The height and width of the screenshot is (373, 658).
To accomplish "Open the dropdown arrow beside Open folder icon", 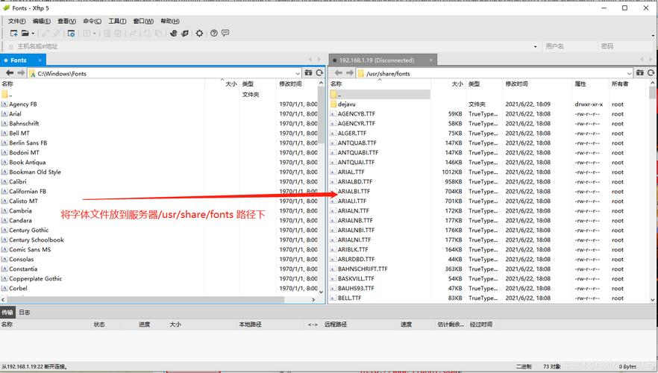I will [x=33, y=34].
